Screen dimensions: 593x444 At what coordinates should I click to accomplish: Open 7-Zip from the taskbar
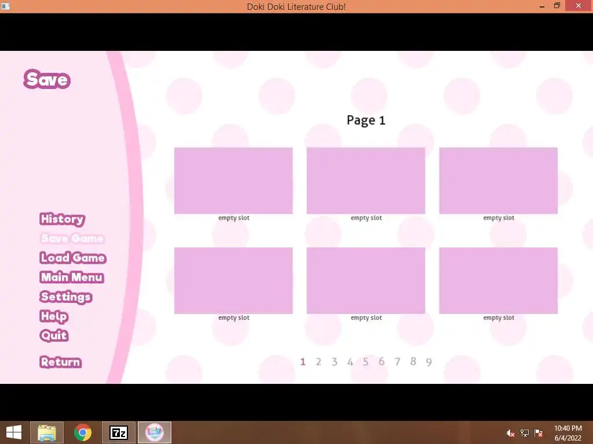(x=118, y=432)
